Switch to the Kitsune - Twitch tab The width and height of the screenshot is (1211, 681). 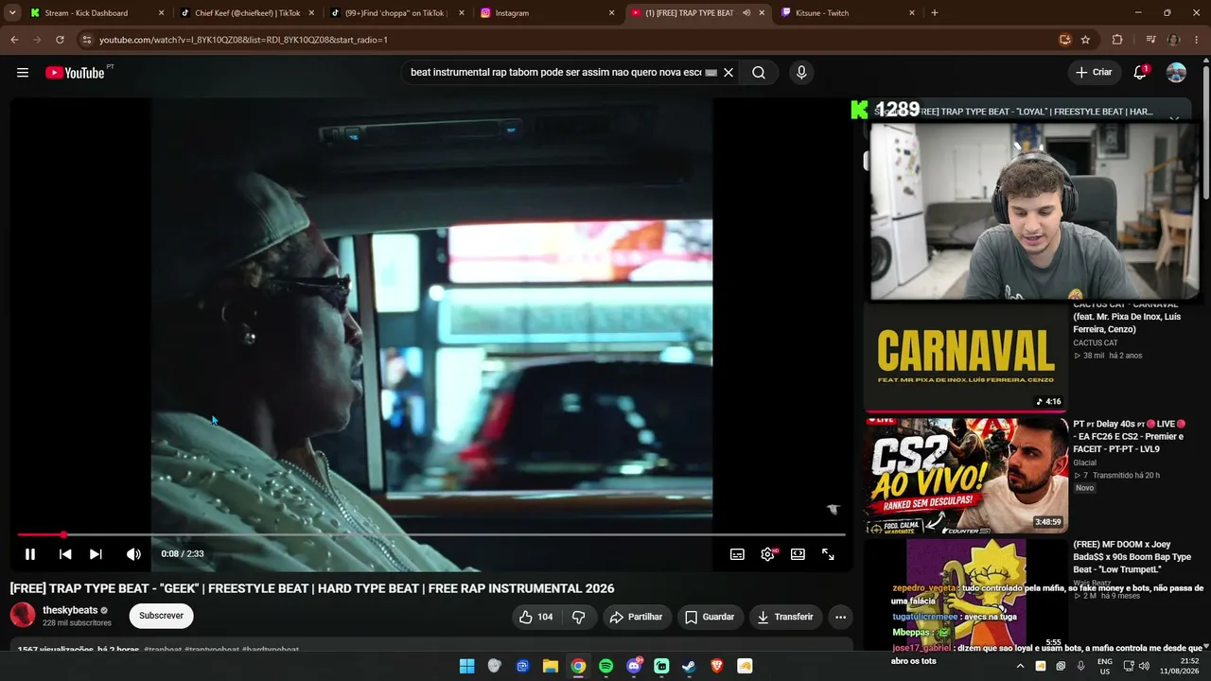pyautogui.click(x=848, y=13)
